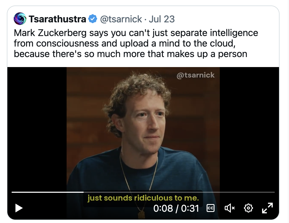Play the video with the play button
This screenshot has width=289, height=223.
19,208
